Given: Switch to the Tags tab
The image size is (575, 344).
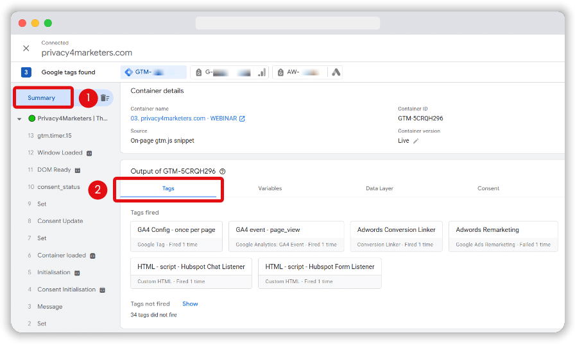Looking at the screenshot, I should (x=168, y=188).
